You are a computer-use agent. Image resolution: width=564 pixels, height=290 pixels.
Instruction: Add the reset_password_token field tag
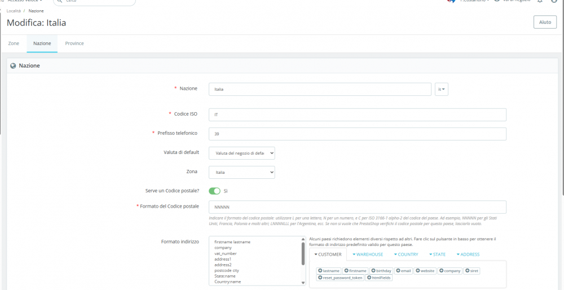click(x=340, y=278)
